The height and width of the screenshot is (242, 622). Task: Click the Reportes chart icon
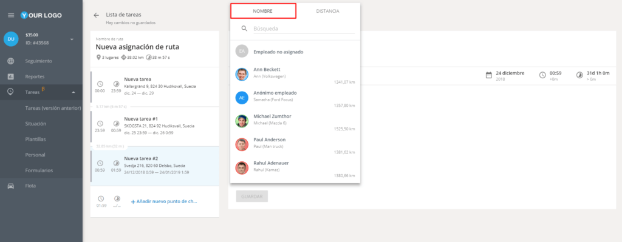point(11,76)
